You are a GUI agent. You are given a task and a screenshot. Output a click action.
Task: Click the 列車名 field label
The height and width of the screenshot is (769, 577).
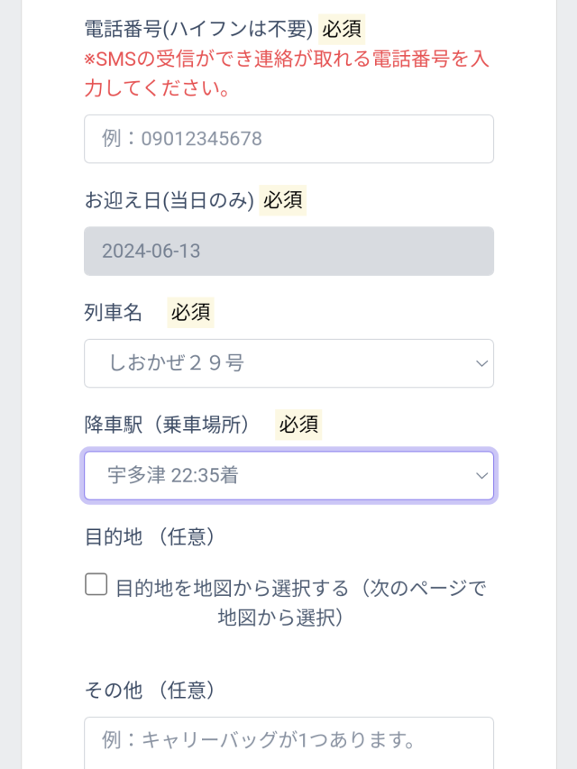coord(114,313)
